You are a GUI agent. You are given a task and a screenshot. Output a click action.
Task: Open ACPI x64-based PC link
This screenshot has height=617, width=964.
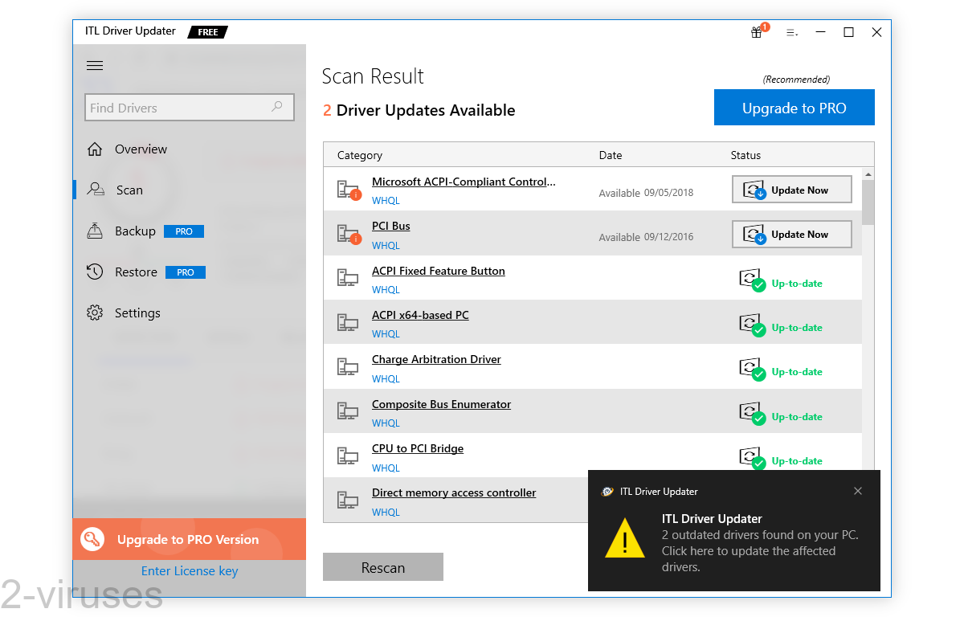pos(420,315)
